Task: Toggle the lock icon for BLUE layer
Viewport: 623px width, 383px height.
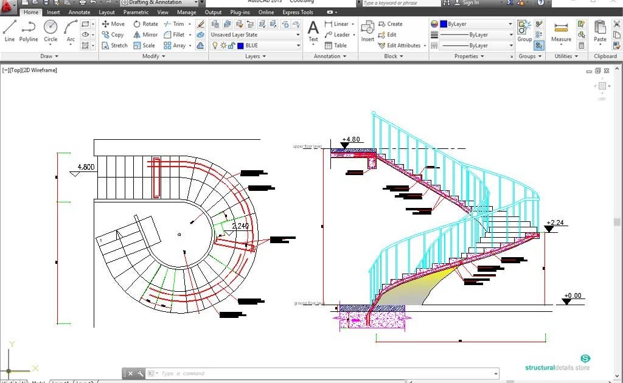Action: (232, 45)
